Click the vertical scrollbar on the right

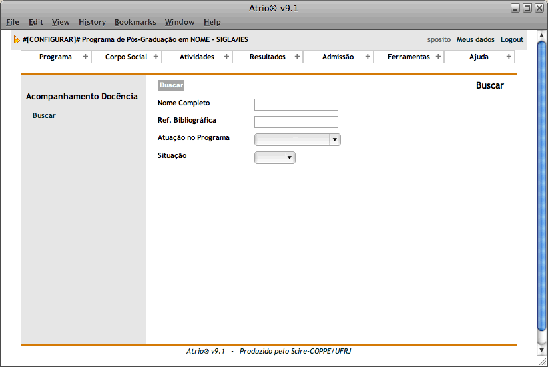click(x=541, y=186)
